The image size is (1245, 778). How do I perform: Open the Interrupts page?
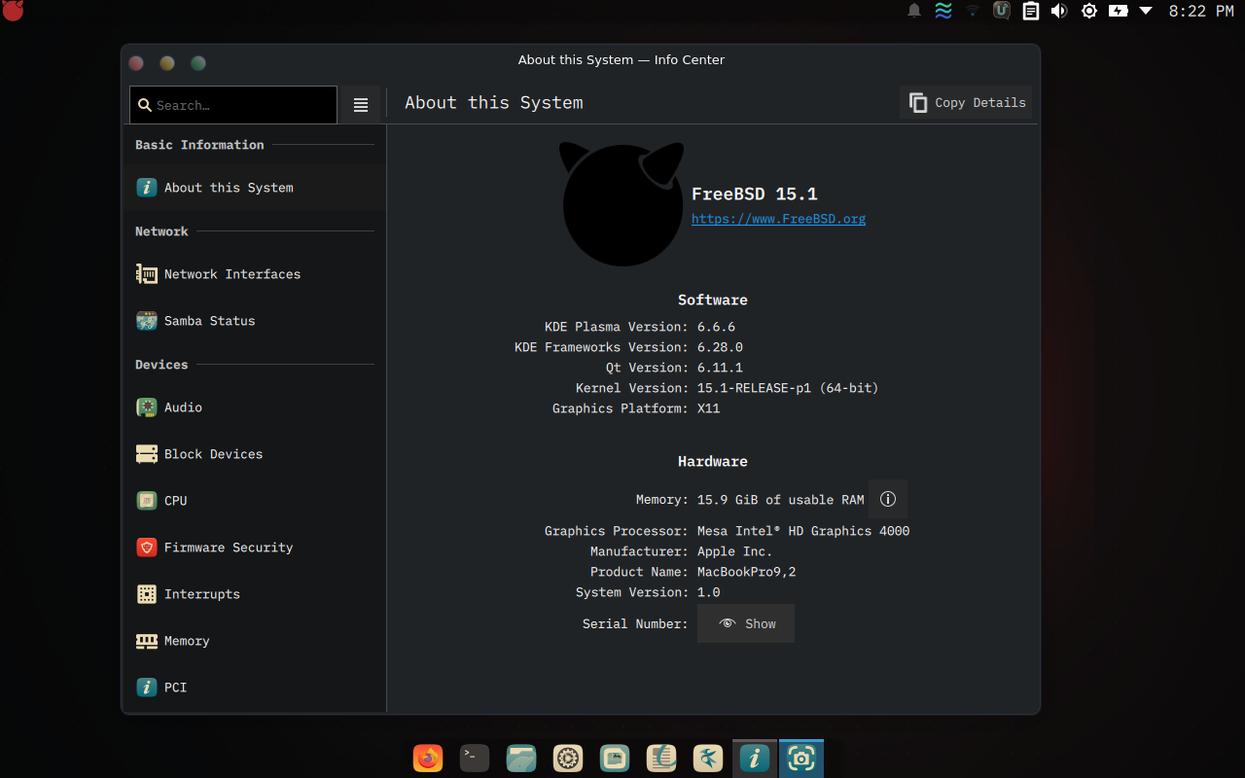[255, 594]
